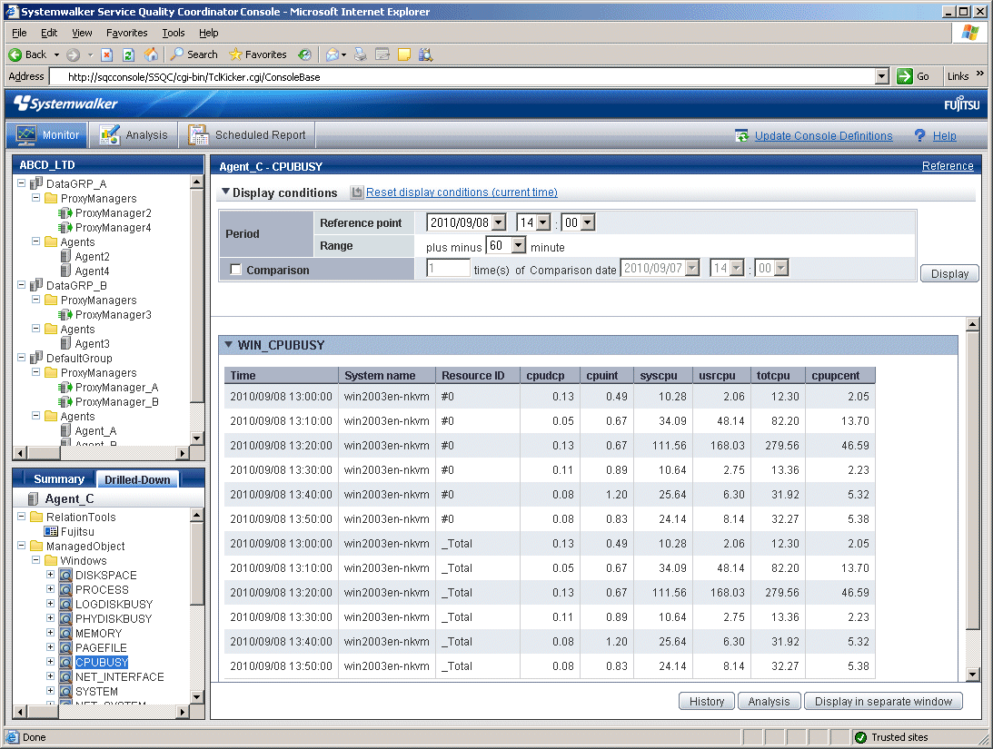Click the DataGRP_B group icon
993x749 pixels.
coord(36,285)
